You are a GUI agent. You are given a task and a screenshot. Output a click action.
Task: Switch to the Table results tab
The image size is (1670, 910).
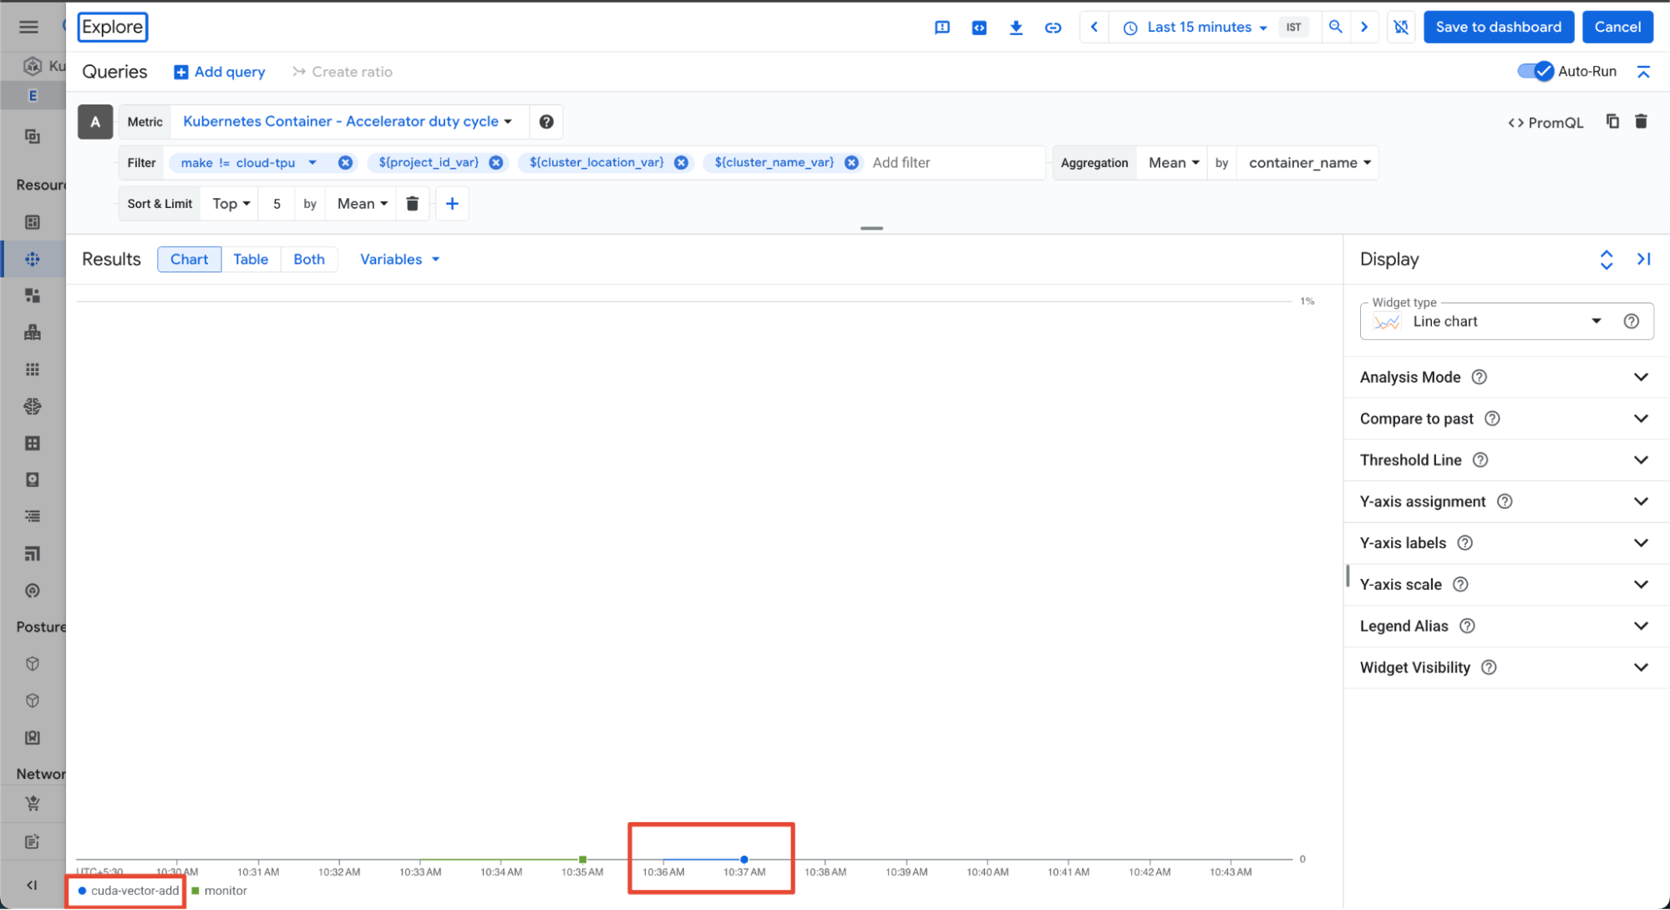[251, 259]
